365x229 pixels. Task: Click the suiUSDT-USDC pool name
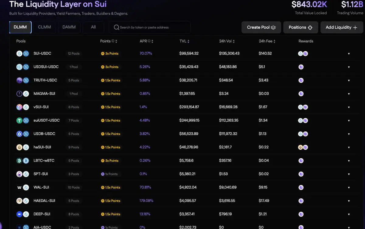47,120
